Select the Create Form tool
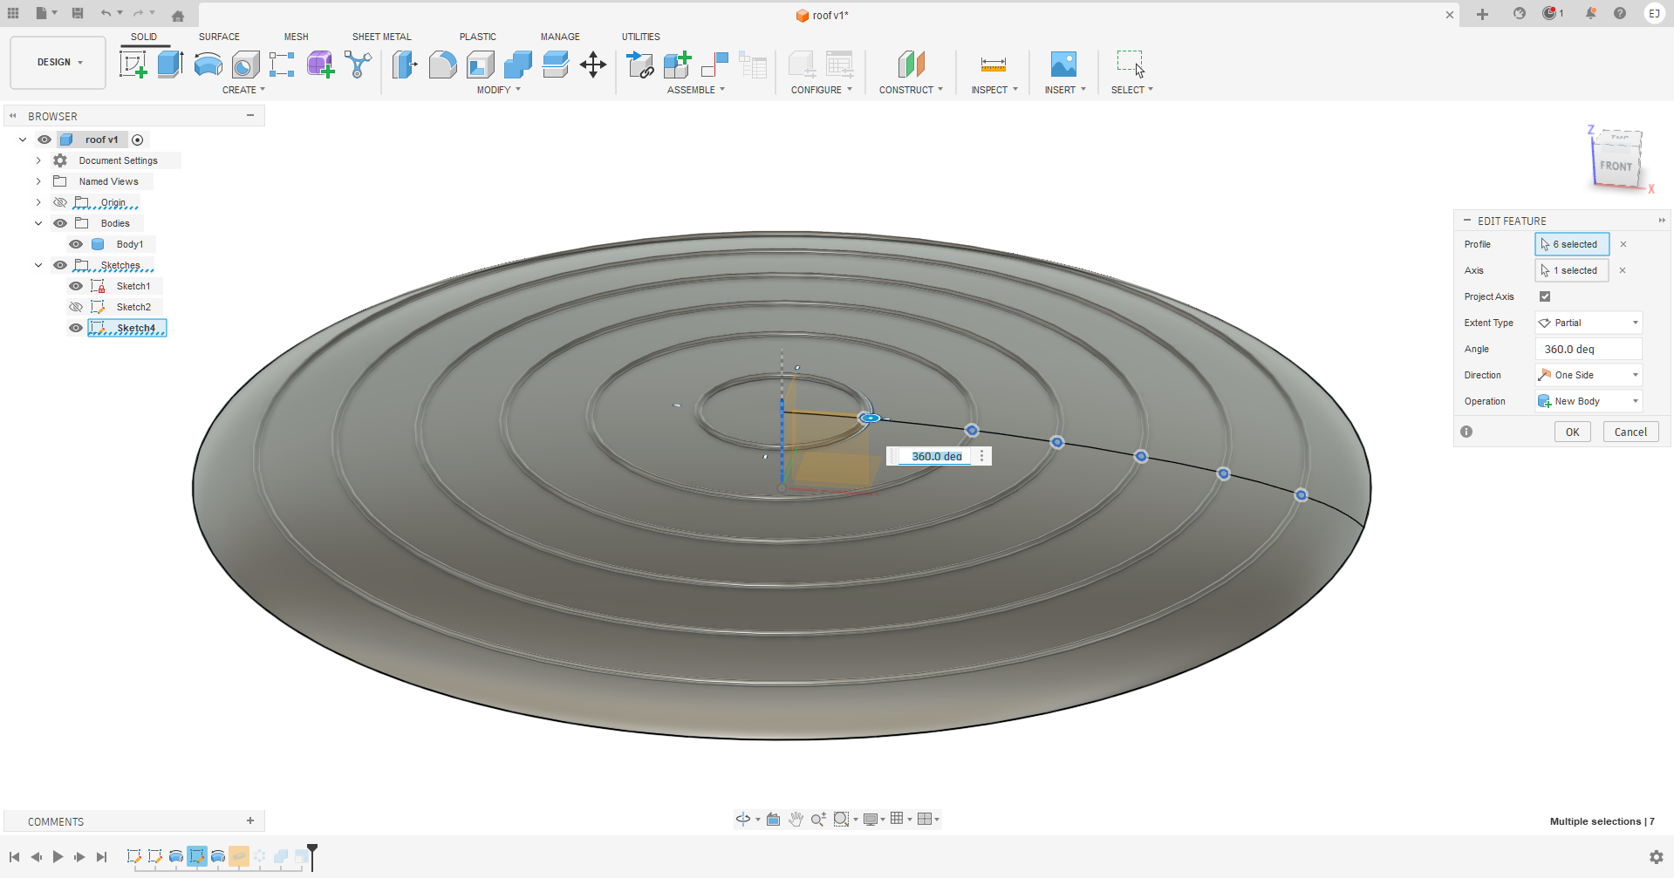 point(320,65)
